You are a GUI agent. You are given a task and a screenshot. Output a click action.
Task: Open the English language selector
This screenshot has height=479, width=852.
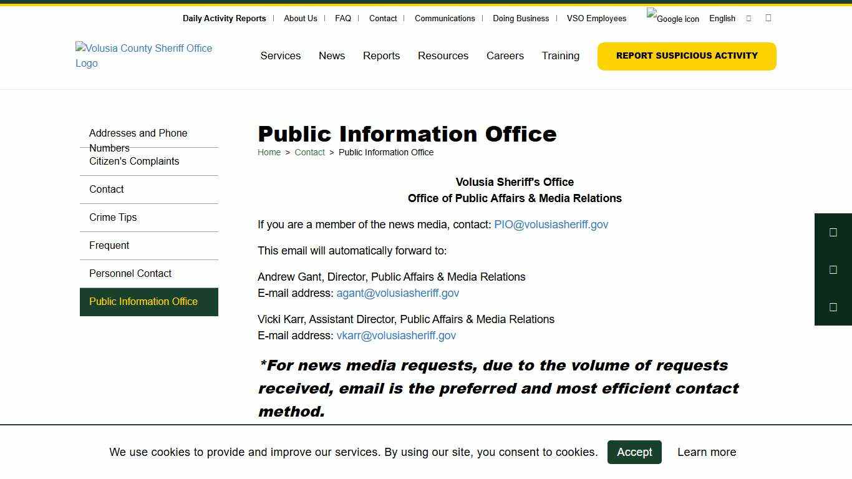tap(722, 18)
